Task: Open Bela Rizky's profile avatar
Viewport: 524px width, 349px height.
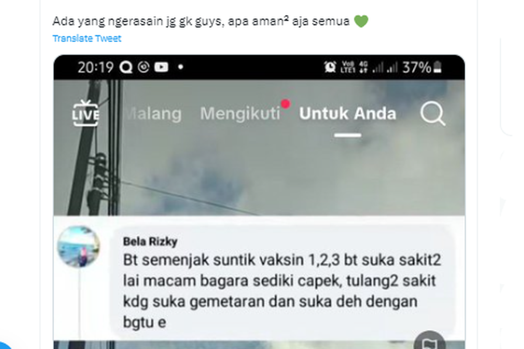Action: [79, 247]
